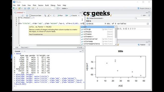Screen dimensions: 164x92
Task: Open the Help menu
Action: click(64, 5)
